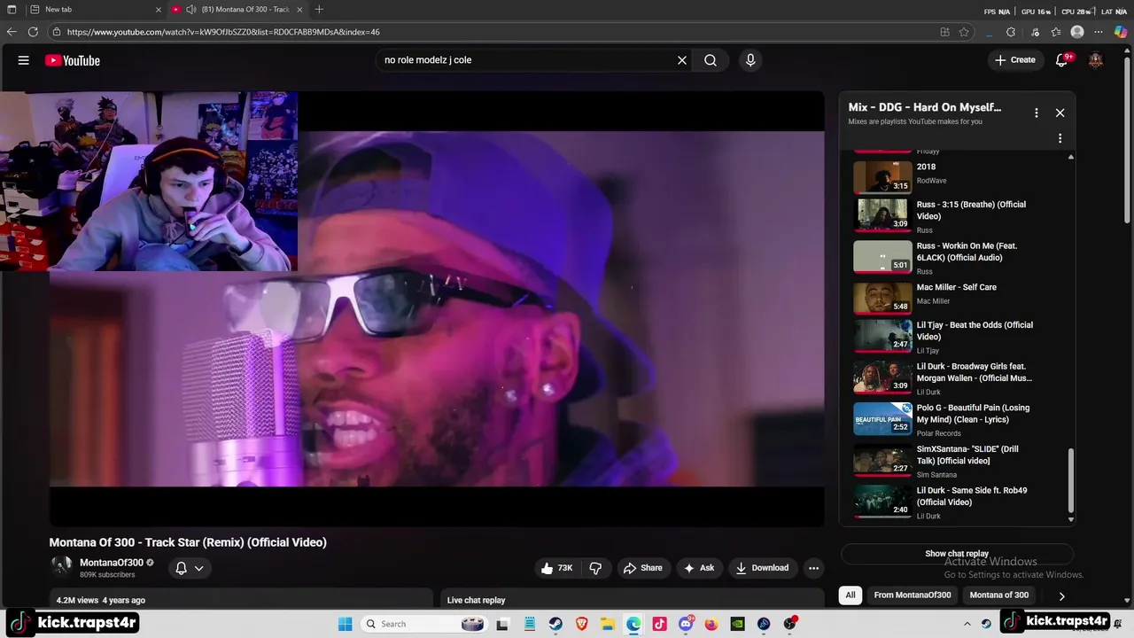Expand subscription notification options chevron

[199, 568]
